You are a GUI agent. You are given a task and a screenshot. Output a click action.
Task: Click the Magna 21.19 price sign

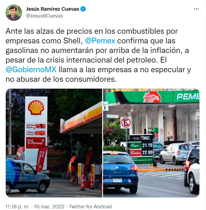tap(141, 145)
